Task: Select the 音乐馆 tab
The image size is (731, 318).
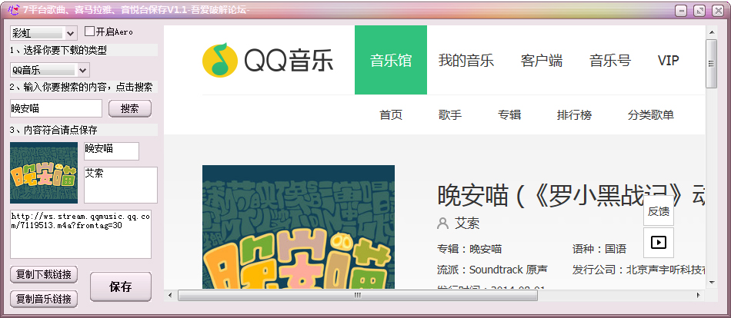Action: tap(391, 60)
